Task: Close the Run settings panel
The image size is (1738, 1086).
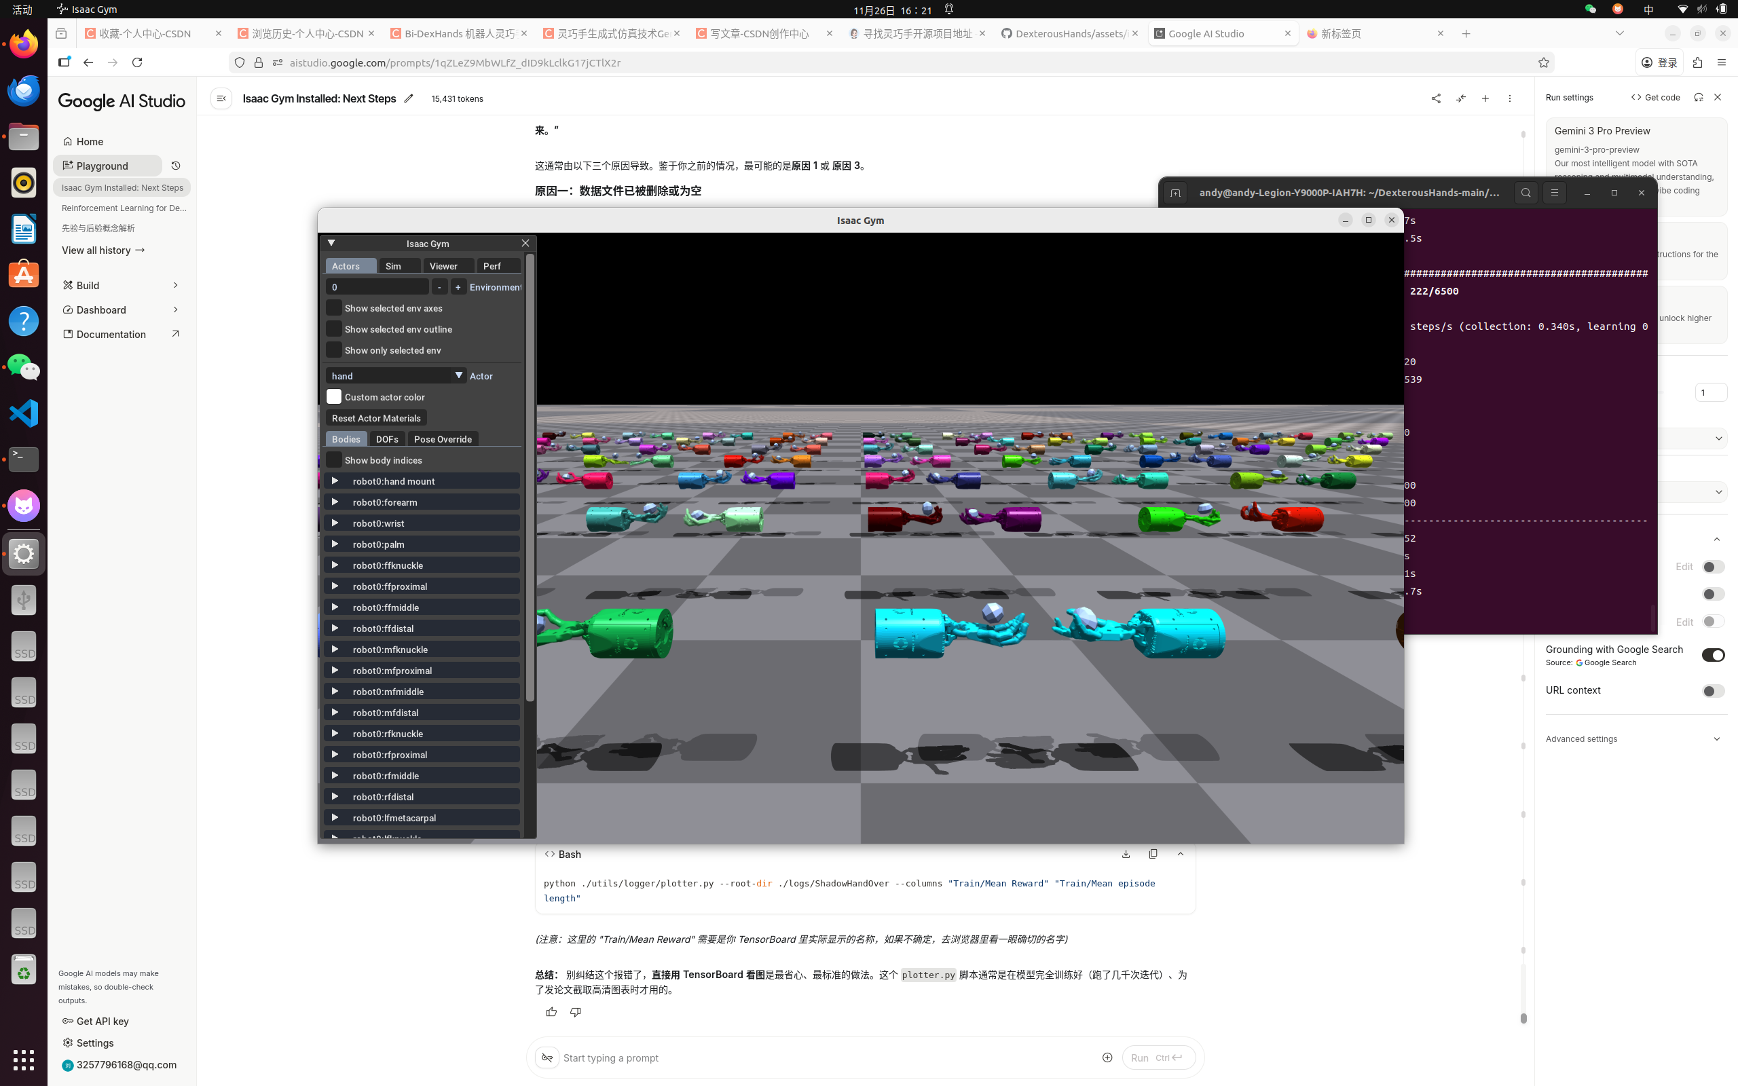Action: [x=1718, y=98]
